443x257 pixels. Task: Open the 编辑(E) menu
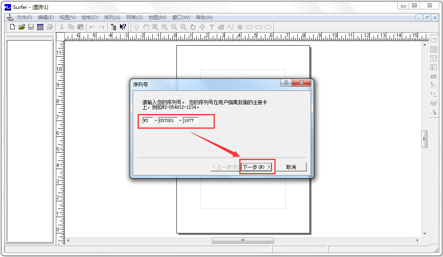point(46,18)
